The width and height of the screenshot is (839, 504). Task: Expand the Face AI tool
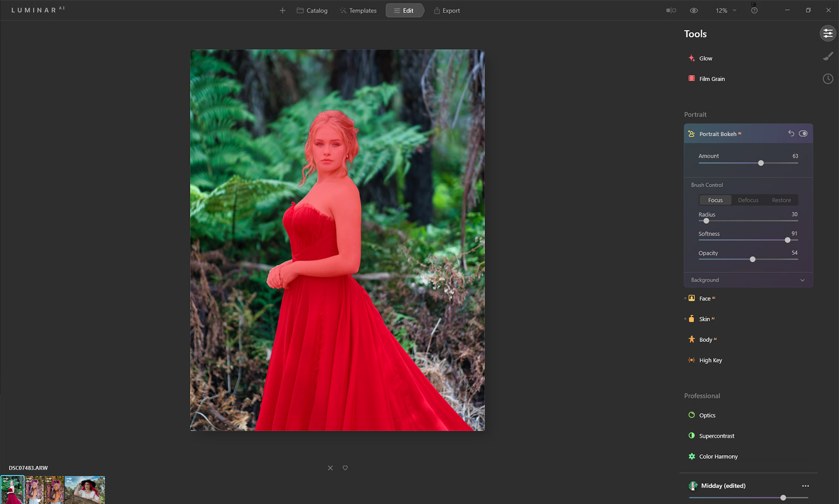pos(705,298)
